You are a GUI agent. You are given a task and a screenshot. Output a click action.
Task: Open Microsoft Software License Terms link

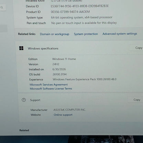click(x=51, y=89)
